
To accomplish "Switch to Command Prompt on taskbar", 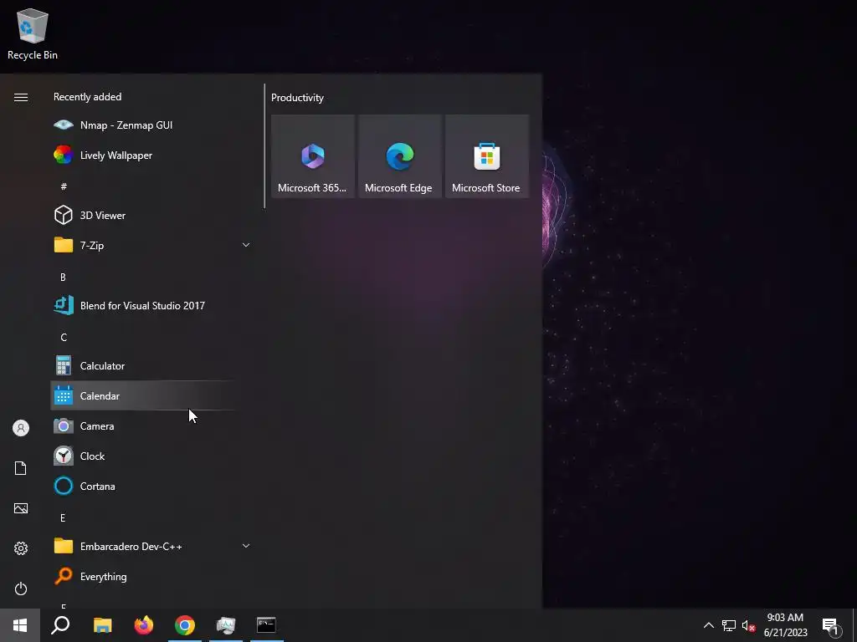I will tap(267, 625).
